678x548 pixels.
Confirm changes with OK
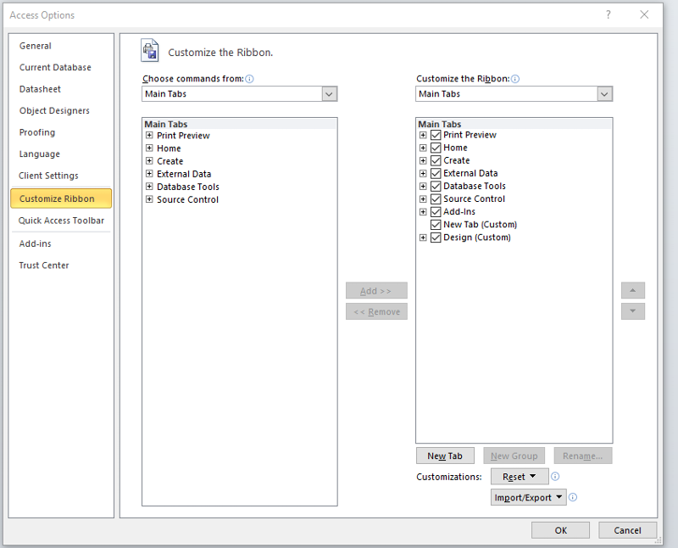[560, 529]
